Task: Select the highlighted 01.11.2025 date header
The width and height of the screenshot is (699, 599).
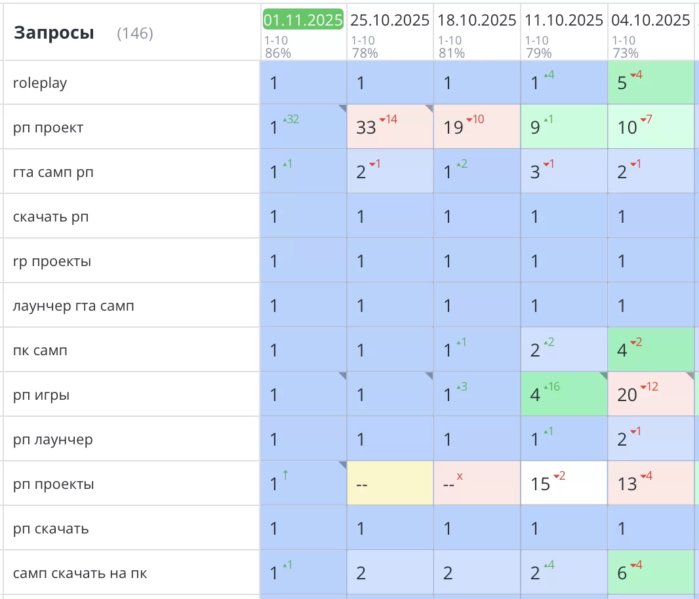Action: tap(303, 20)
